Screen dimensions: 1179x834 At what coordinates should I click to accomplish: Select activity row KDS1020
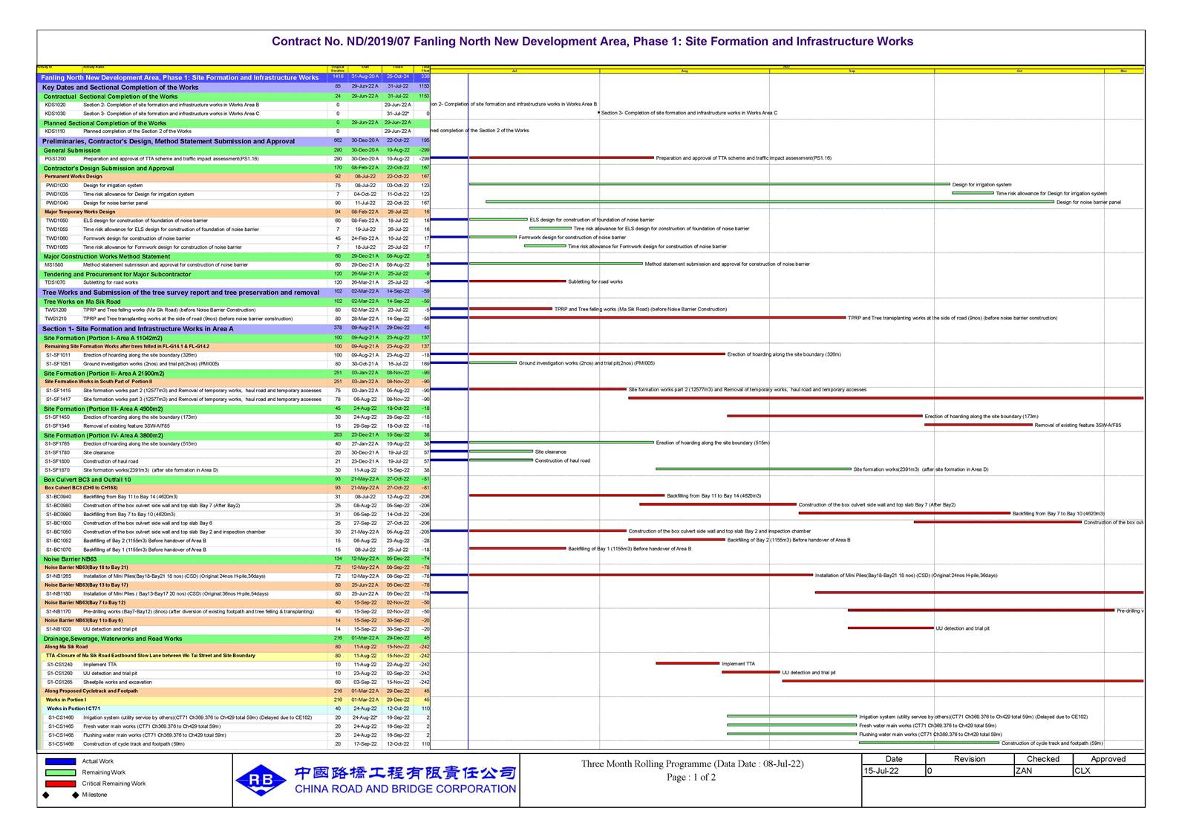234,105
